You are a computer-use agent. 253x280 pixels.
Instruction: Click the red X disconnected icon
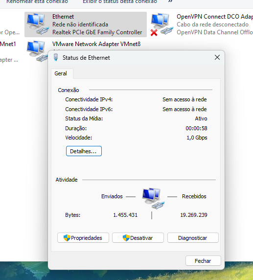[x=154, y=33]
